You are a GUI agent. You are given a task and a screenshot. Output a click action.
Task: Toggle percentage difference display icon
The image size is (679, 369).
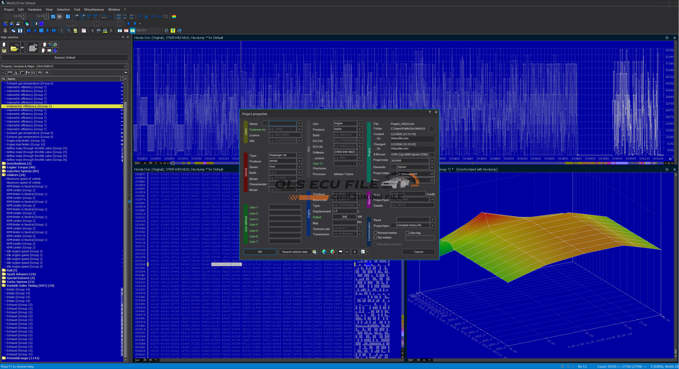[140, 16]
